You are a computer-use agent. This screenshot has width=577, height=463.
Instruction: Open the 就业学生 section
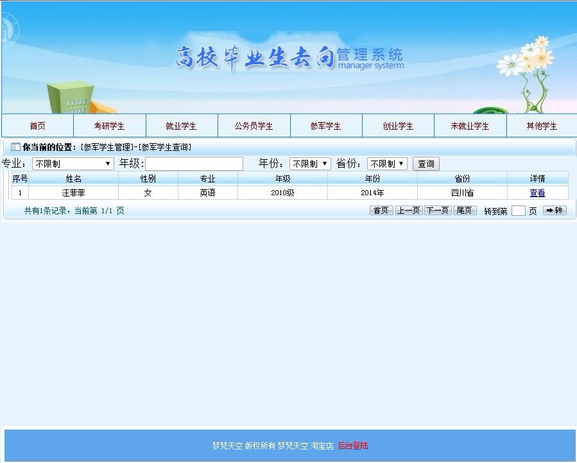coord(182,126)
